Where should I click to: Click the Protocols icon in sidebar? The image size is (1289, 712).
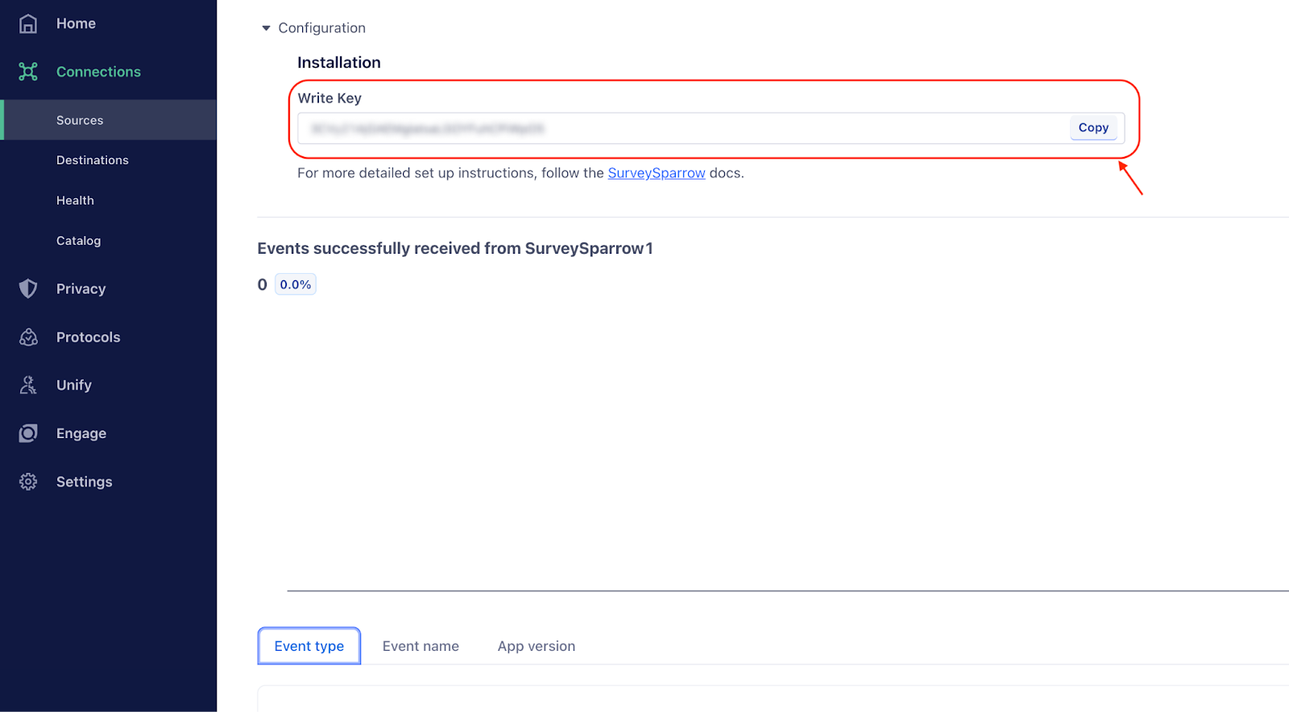coord(28,337)
